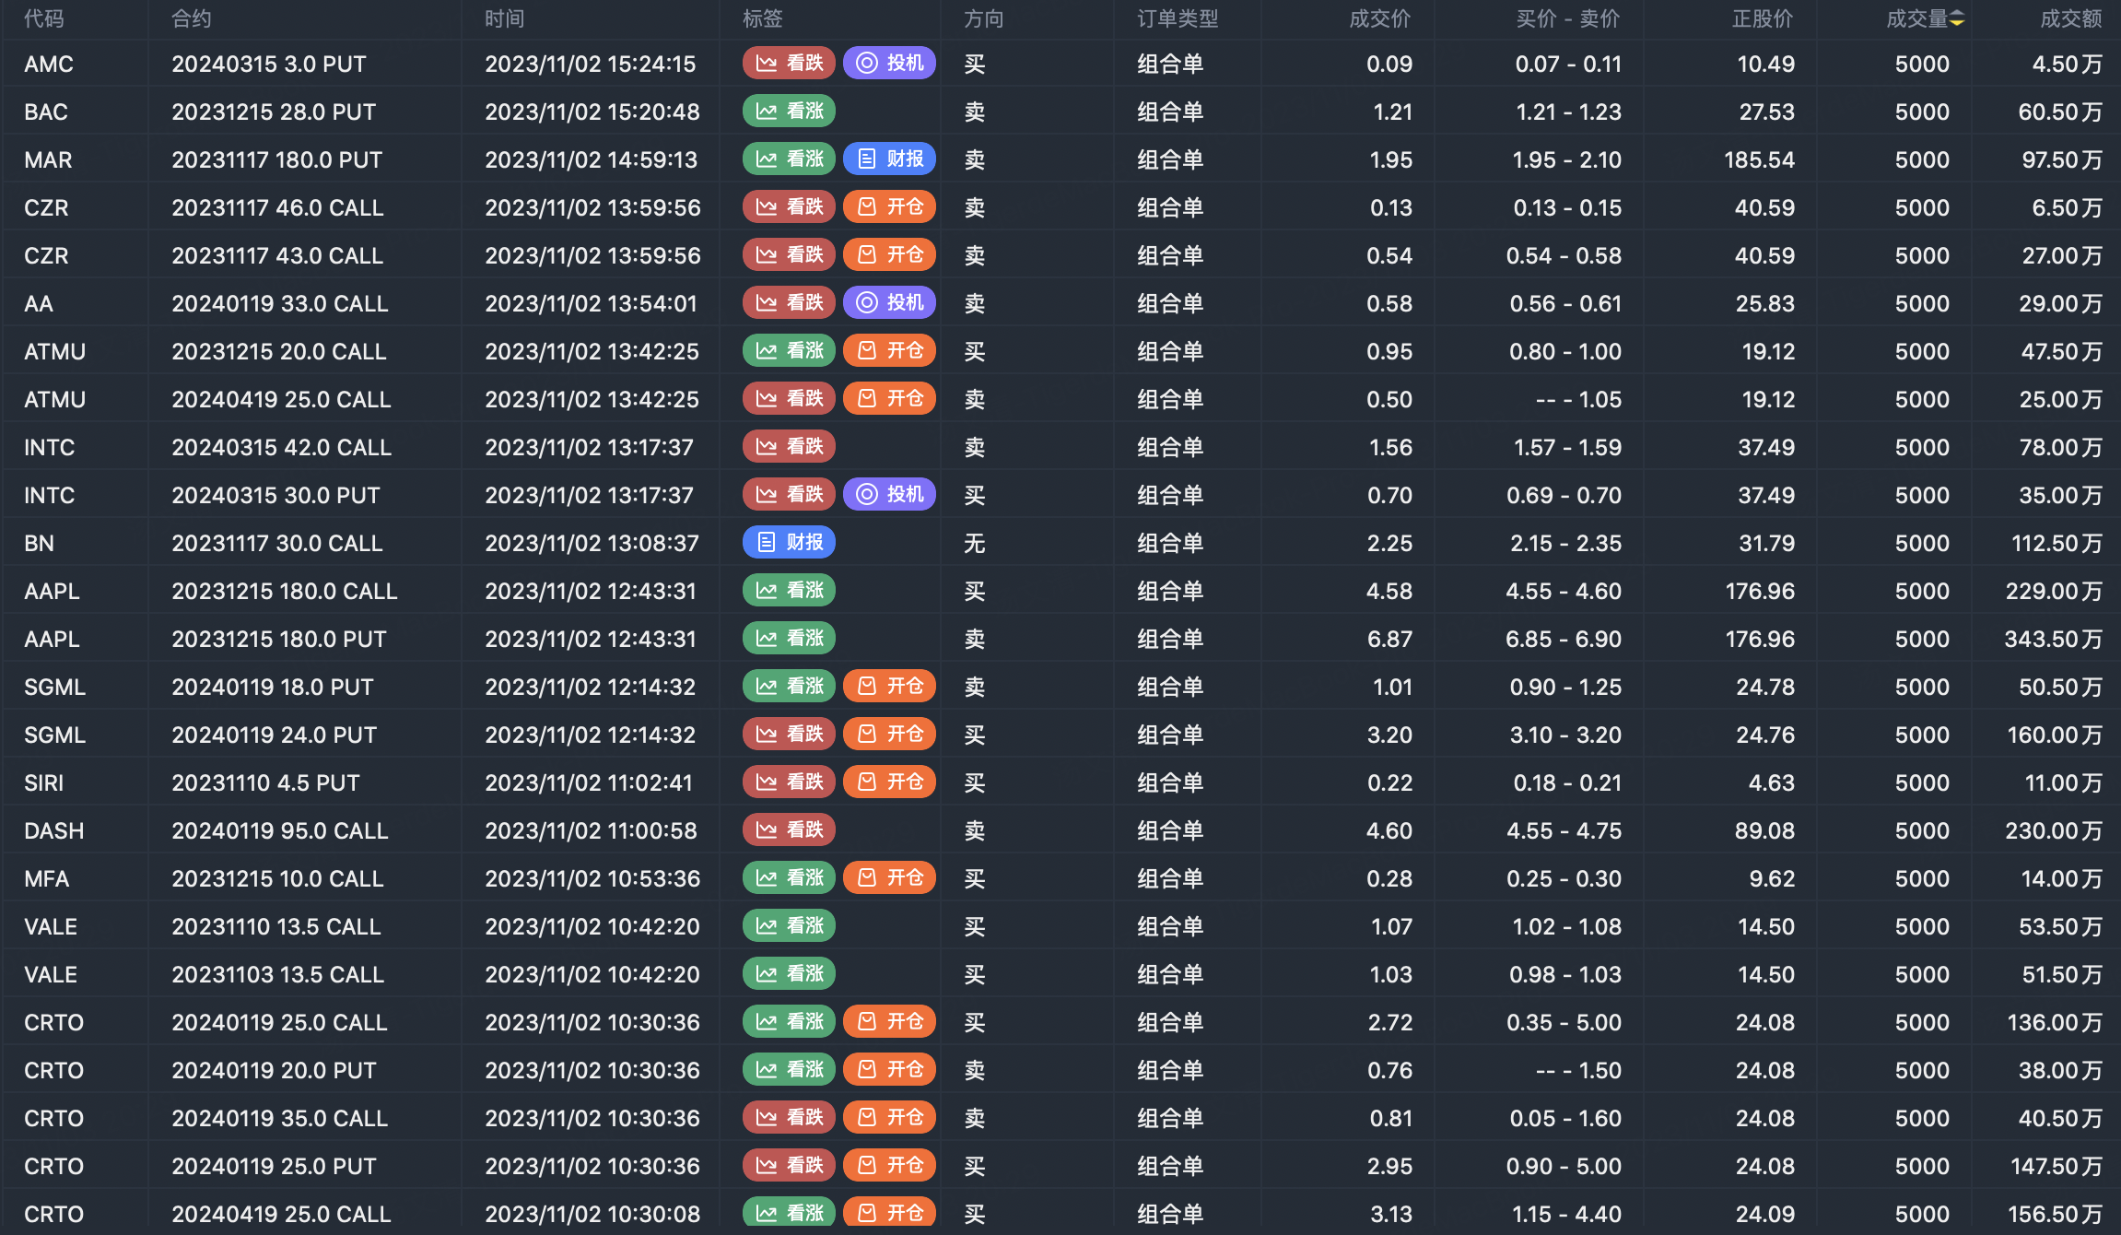Screen dimensions: 2121x1235
Task: Select the AA ticker cell
Action: [x=39, y=303]
